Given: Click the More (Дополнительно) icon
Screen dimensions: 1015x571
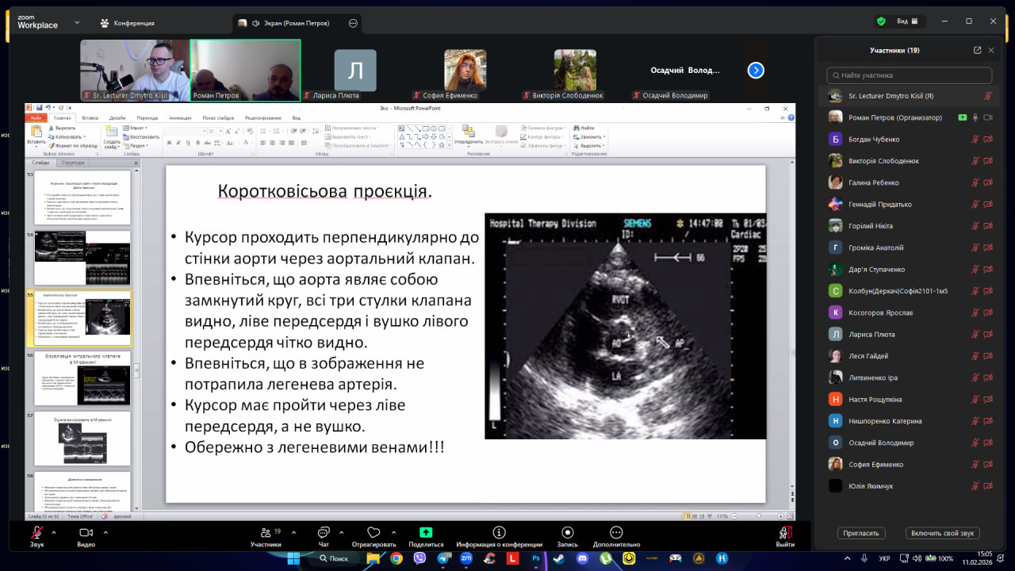Looking at the screenshot, I should click(616, 533).
